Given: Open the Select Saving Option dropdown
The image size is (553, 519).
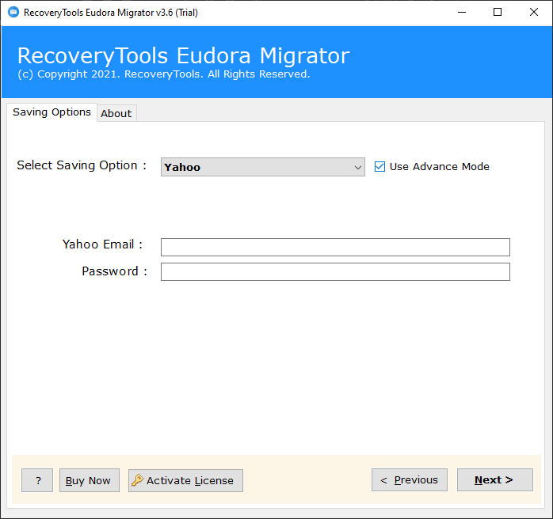Looking at the screenshot, I should point(263,167).
